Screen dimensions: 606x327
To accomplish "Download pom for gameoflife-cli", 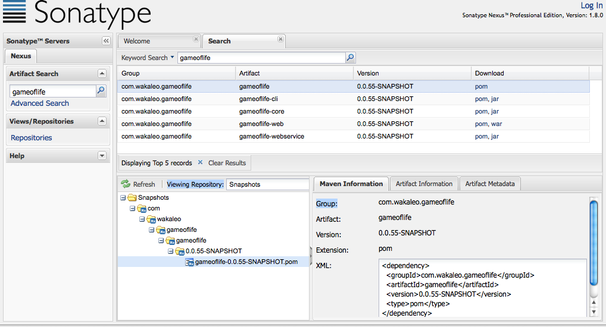I will point(481,99).
